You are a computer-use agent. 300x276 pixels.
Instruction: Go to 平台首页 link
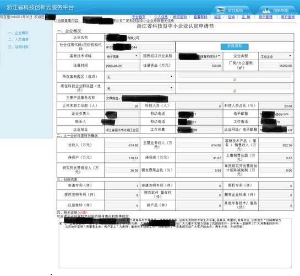(139, 17)
